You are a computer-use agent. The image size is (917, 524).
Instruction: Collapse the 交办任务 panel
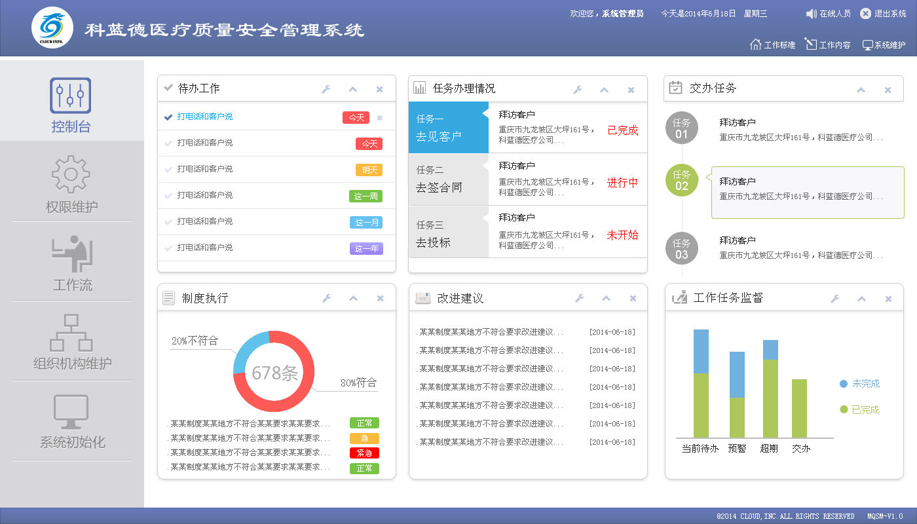click(x=861, y=90)
